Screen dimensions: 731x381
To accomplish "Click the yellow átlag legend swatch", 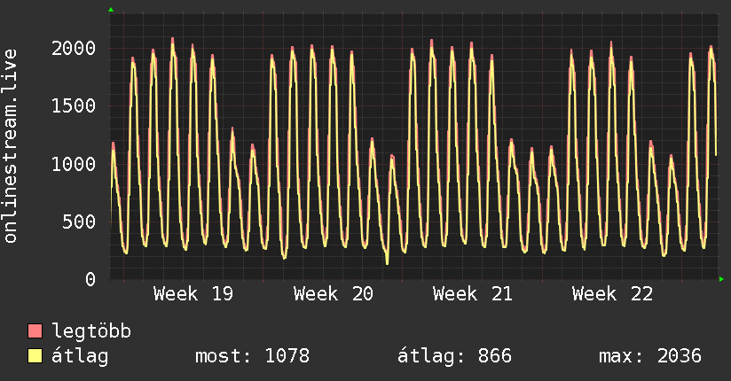I will [35, 356].
